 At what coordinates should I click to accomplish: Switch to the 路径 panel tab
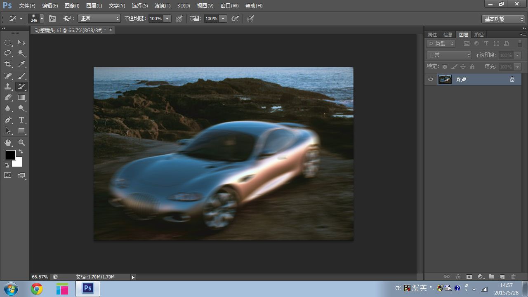coord(479,35)
